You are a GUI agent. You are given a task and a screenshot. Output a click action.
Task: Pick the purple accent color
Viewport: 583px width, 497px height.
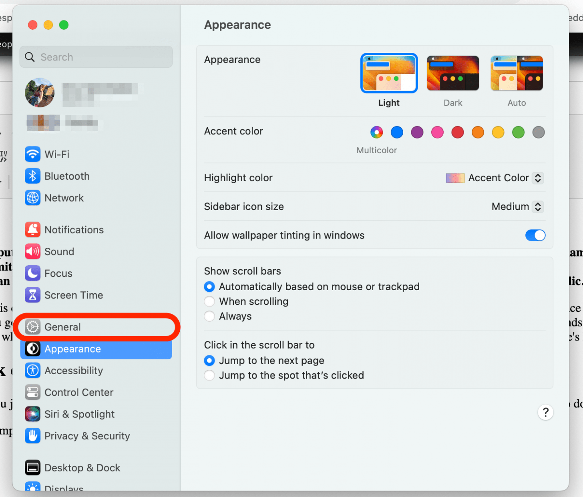point(417,132)
